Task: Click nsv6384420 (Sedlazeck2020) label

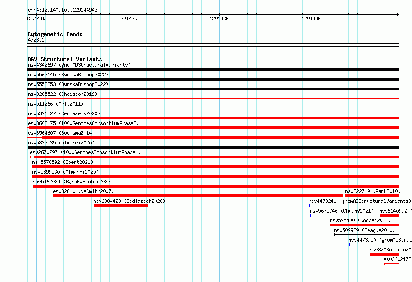Action: [129, 201]
